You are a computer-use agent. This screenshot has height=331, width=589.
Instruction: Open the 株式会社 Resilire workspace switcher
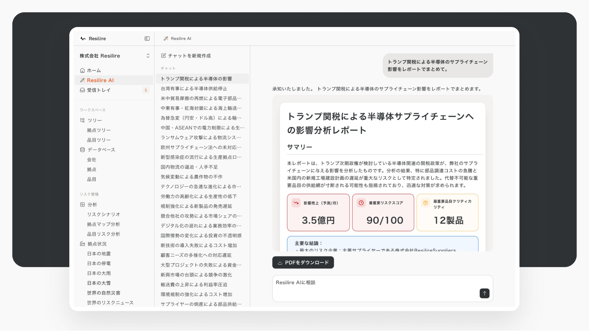click(148, 56)
